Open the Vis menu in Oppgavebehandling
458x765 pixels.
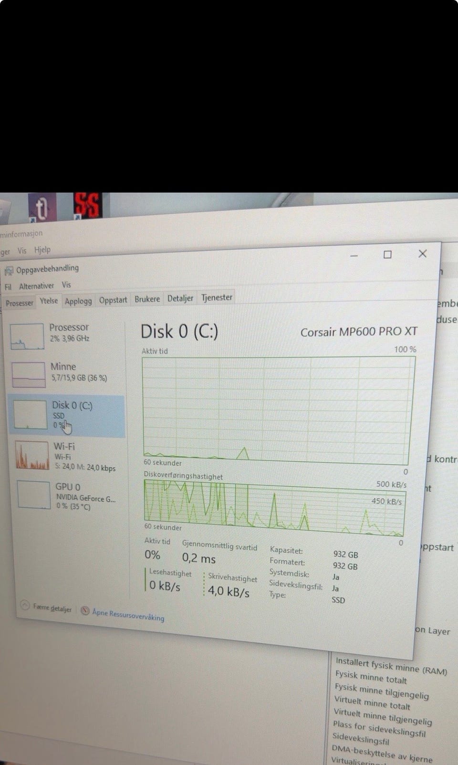point(66,285)
